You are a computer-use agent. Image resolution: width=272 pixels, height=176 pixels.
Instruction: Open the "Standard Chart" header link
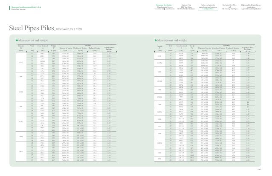click(x=186, y=5)
